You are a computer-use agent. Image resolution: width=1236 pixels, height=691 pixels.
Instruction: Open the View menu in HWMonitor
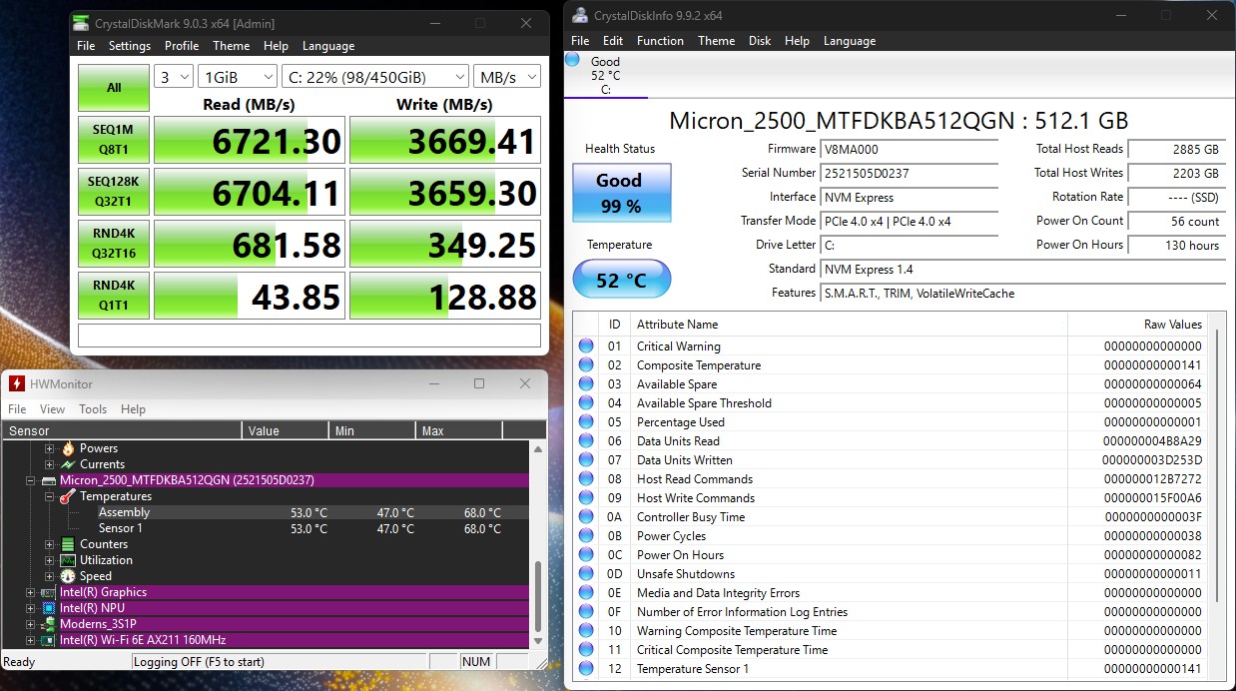[x=53, y=409]
